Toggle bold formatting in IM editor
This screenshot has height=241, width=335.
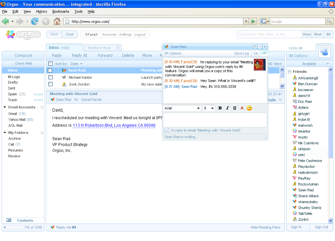pyautogui.click(x=220, y=108)
